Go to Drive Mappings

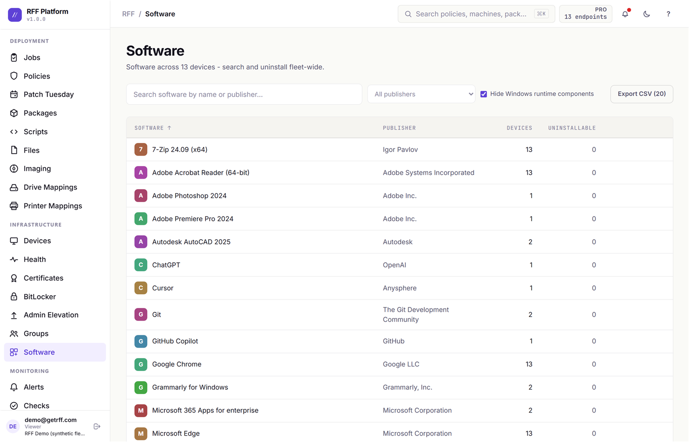tap(55, 187)
